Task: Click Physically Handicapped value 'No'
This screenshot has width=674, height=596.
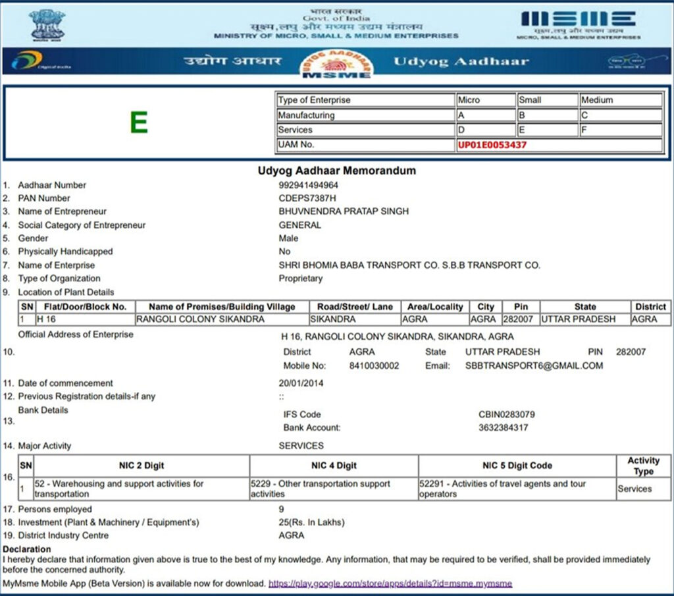Action: 284,252
